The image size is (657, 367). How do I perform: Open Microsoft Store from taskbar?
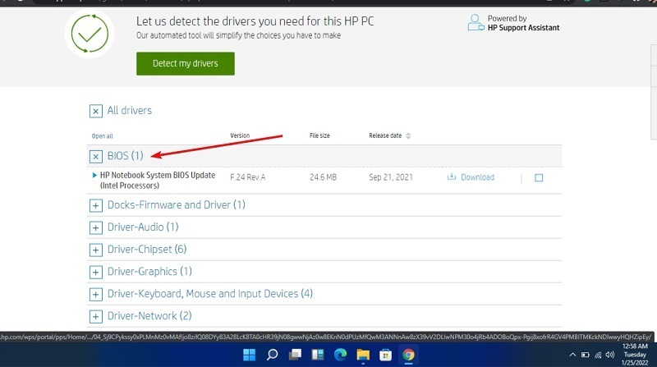click(385, 355)
